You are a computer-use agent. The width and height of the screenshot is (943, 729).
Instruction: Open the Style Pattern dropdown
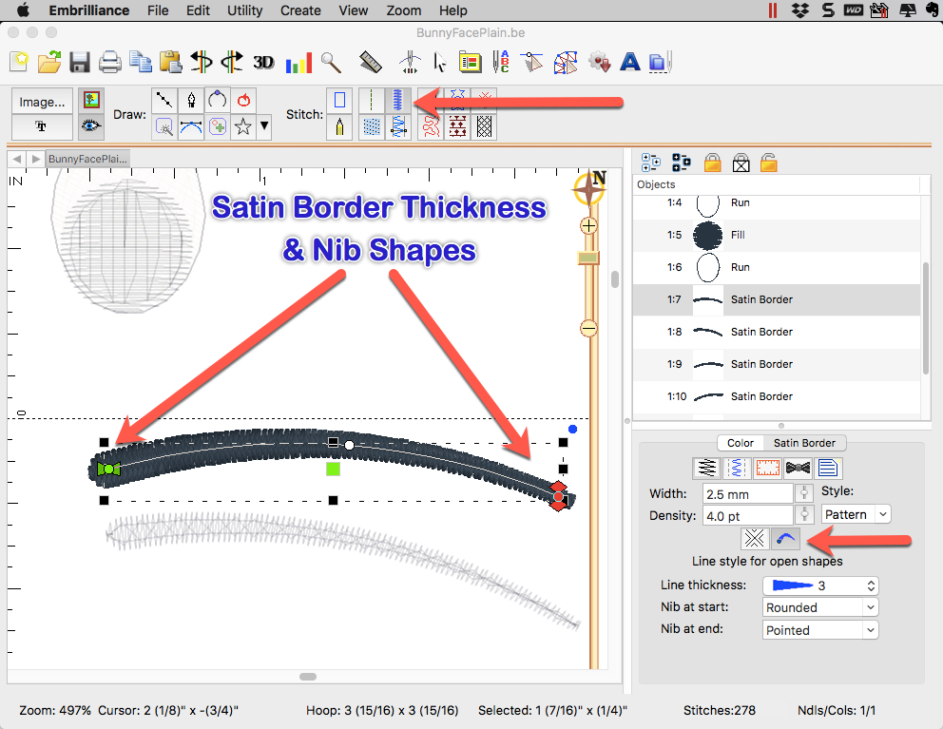tap(856, 514)
